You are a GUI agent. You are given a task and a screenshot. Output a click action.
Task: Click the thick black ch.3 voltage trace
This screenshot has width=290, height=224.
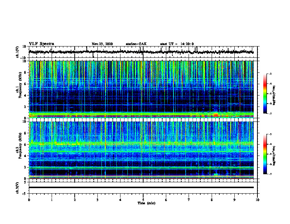click(141, 187)
